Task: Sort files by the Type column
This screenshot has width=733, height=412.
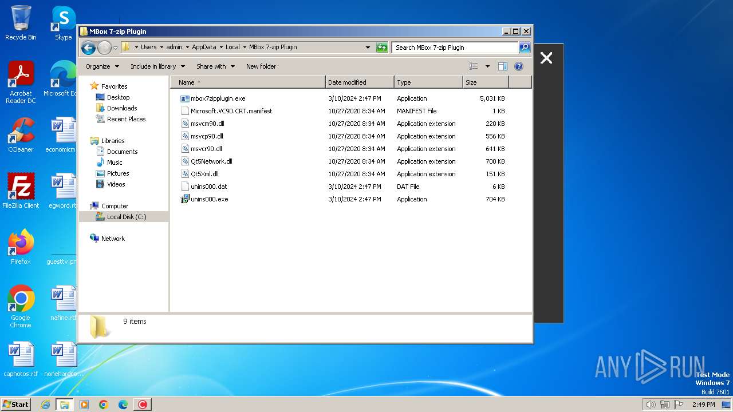Action: coord(428,82)
